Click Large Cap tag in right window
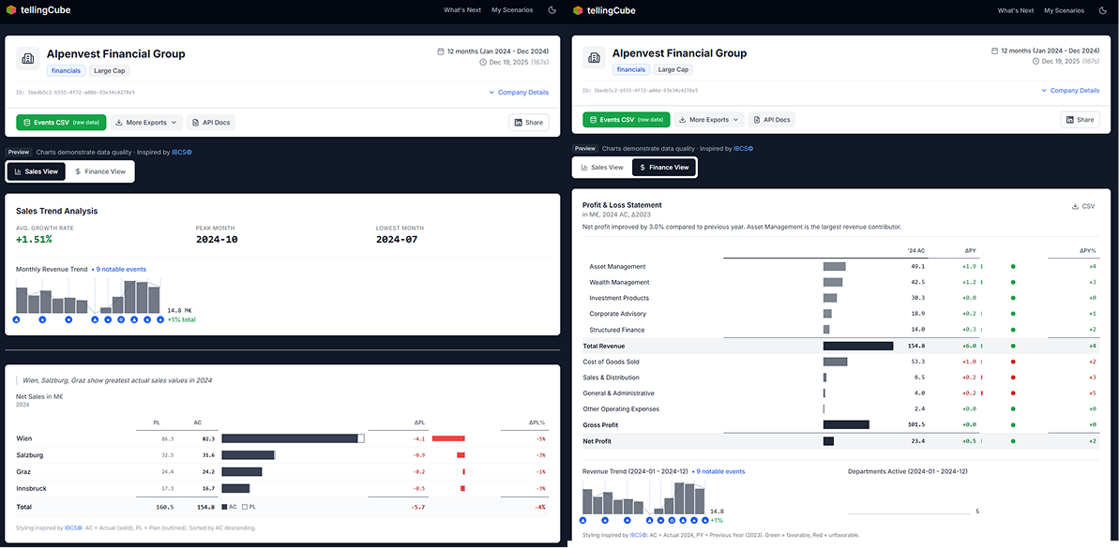Image resolution: width=1119 pixels, height=548 pixels. coord(673,70)
